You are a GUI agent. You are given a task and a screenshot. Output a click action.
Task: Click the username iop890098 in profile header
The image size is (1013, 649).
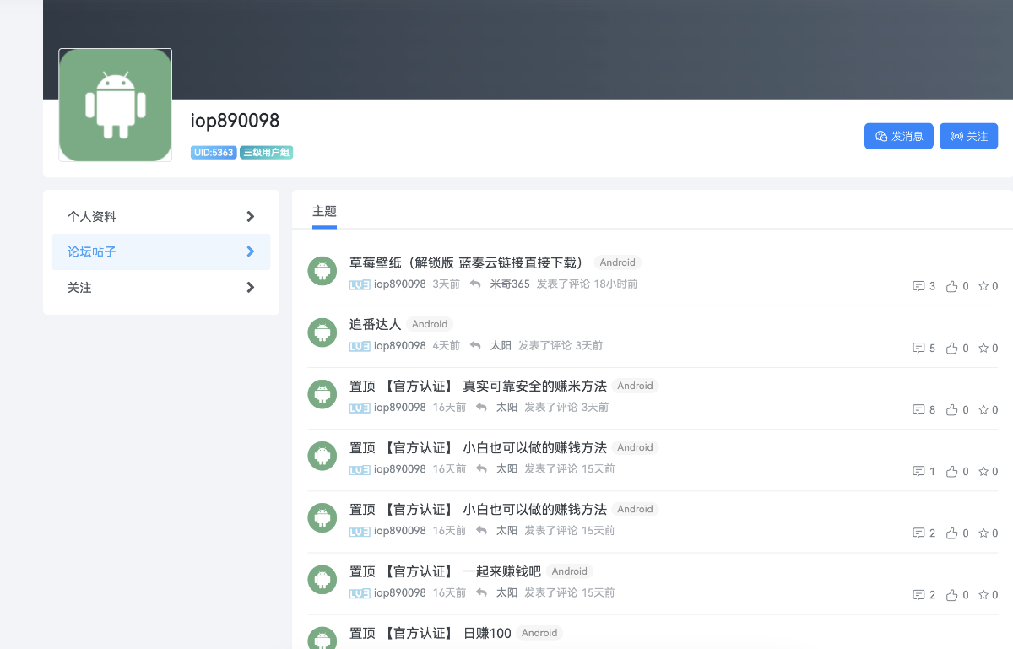click(x=235, y=121)
